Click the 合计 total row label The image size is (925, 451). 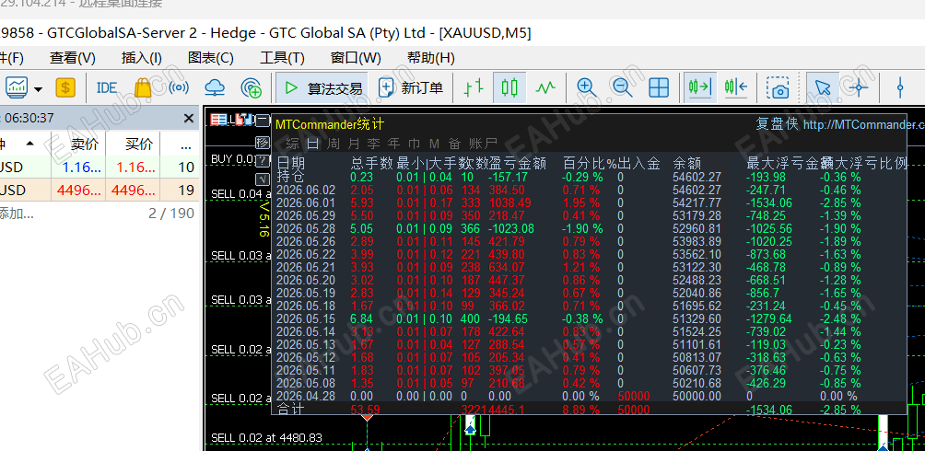291,410
